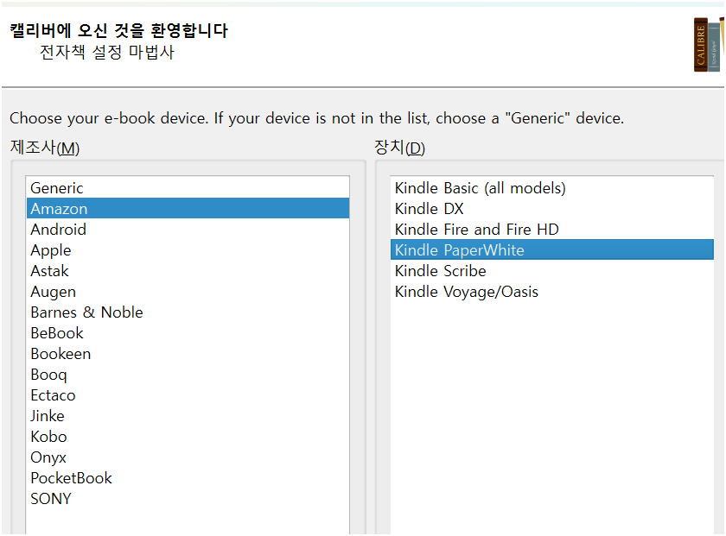726x536 pixels.
Task: Click the 장치(D) list label
Action: pyautogui.click(x=399, y=148)
